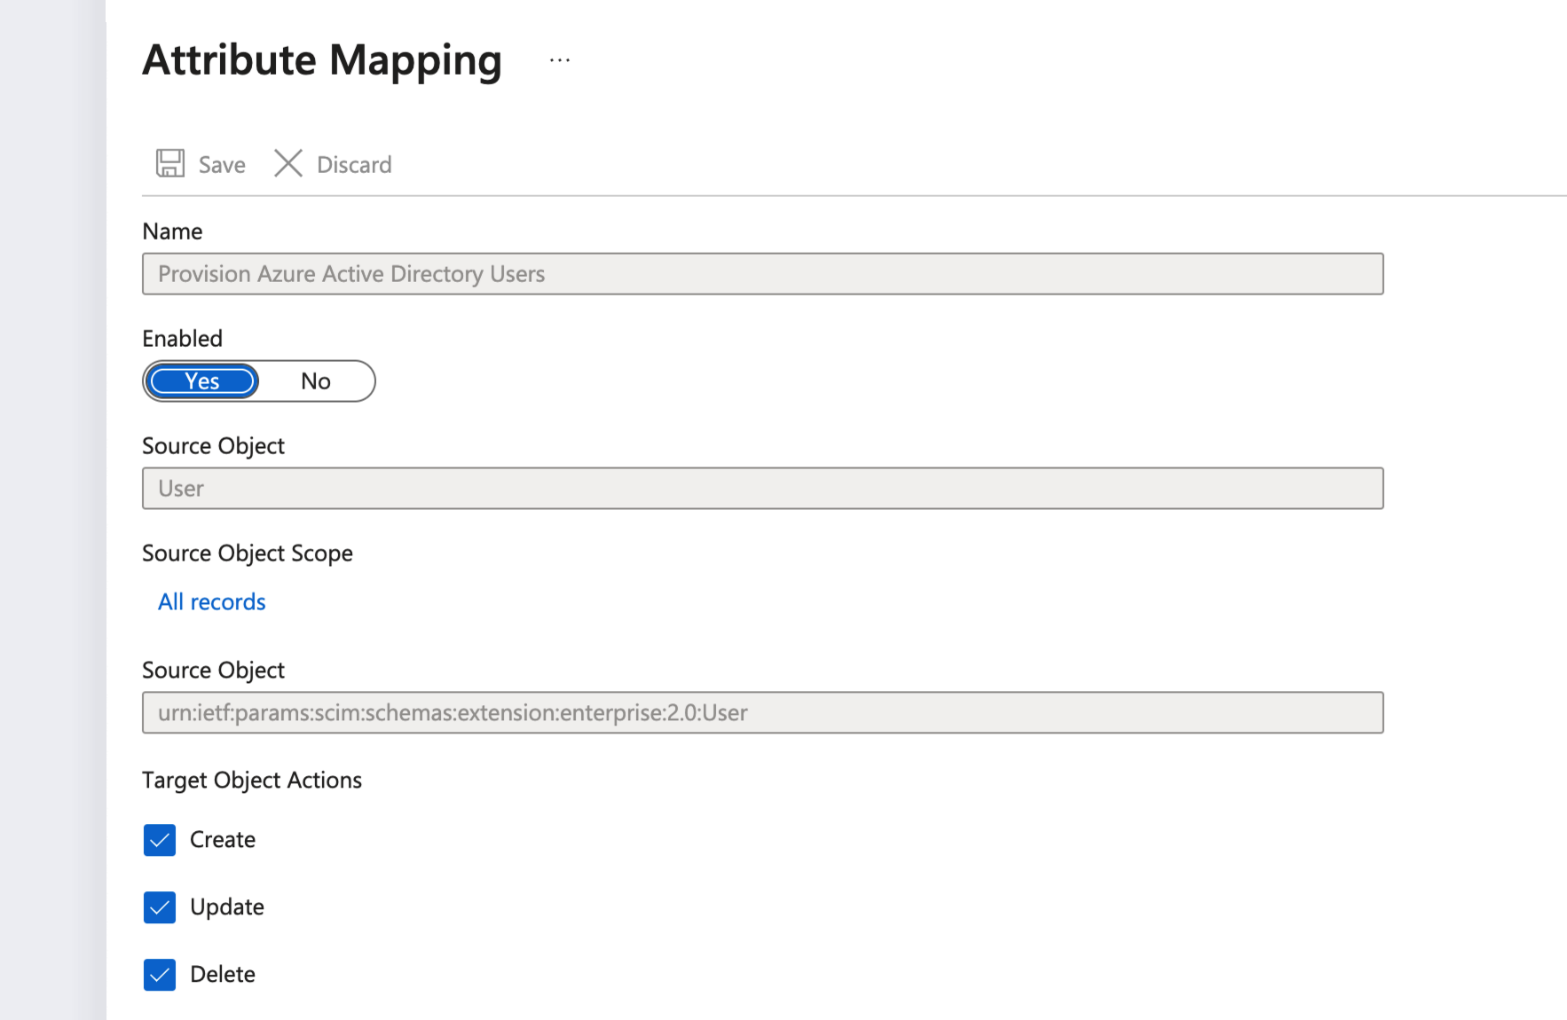Click the Name field with Provision Azure text
This screenshot has width=1567, height=1020.
(761, 274)
